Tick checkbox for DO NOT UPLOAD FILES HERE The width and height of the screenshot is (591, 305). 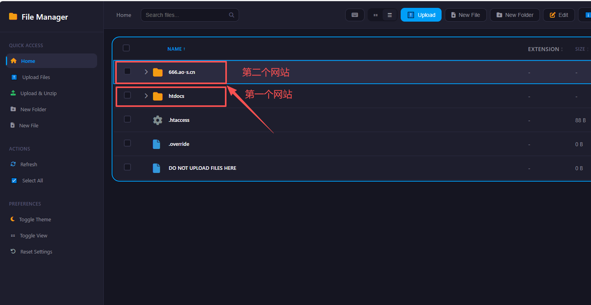click(x=127, y=167)
